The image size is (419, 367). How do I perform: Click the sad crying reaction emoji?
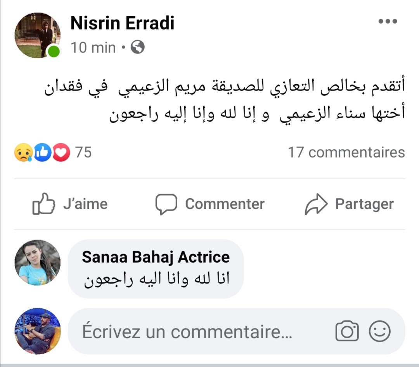[23, 152]
